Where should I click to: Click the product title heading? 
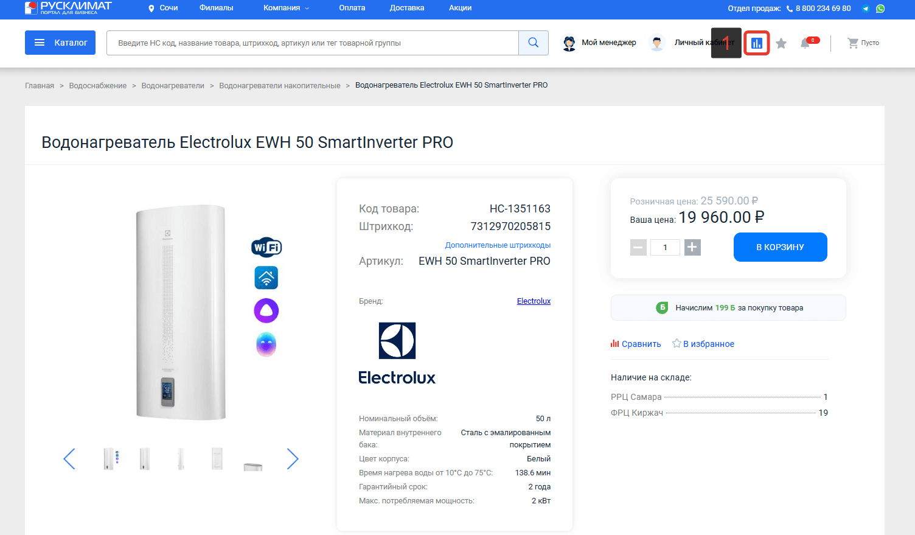point(247,142)
